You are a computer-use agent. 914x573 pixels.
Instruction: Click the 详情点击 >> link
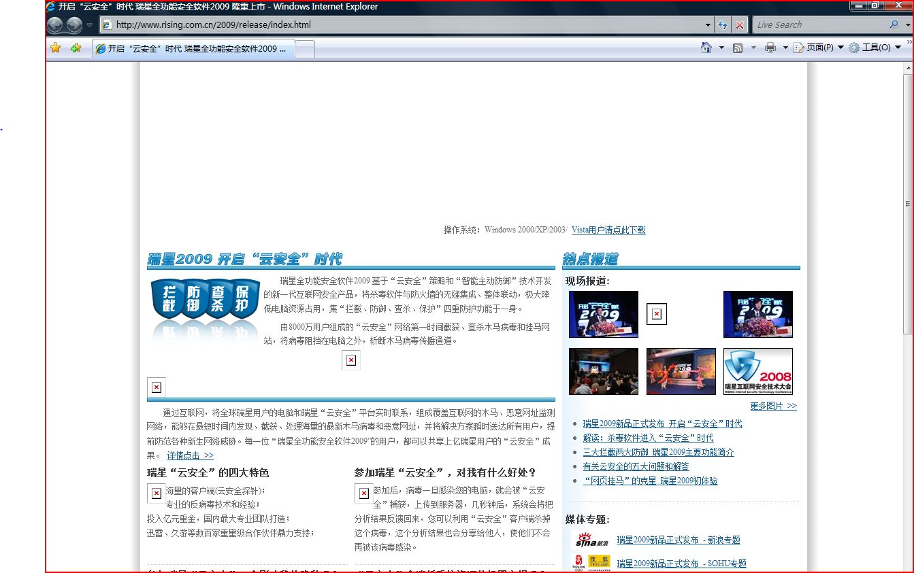[190, 455]
